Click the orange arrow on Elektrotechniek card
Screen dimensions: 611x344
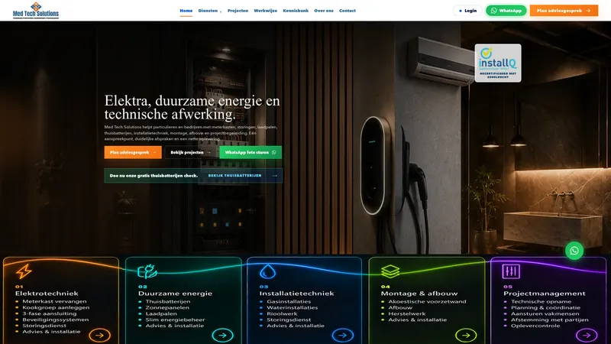point(100,335)
